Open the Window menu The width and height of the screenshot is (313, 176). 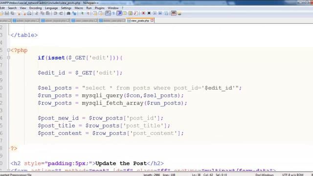coord(113,8)
